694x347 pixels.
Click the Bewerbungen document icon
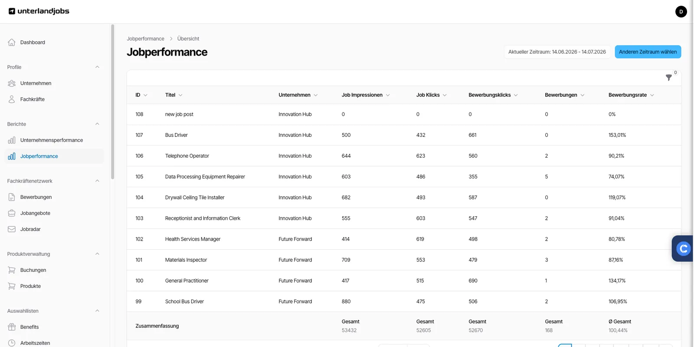click(12, 197)
